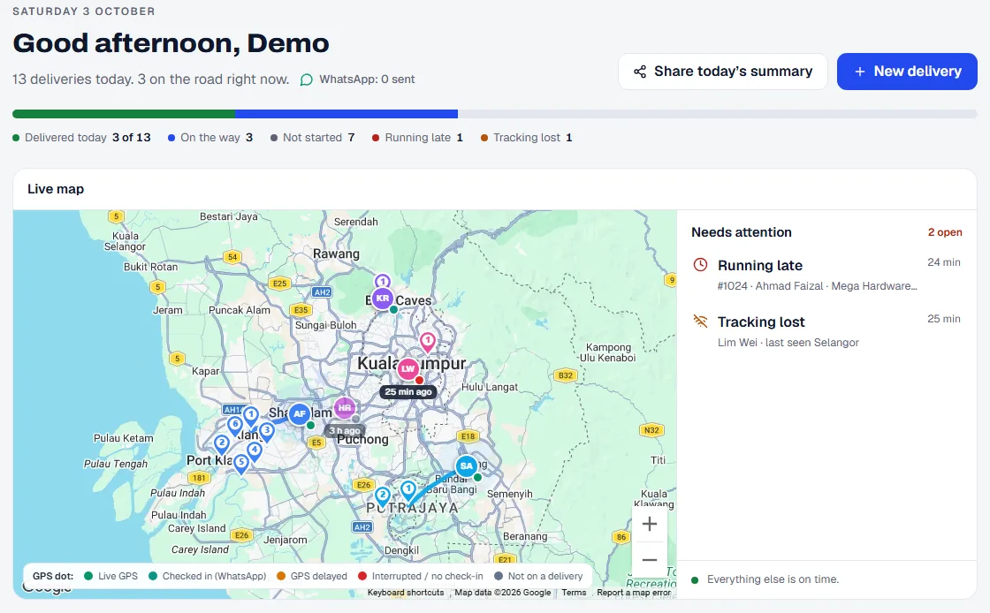990x613 pixels.
Task: Click the WhatsApp sent status icon
Action: coord(306,79)
